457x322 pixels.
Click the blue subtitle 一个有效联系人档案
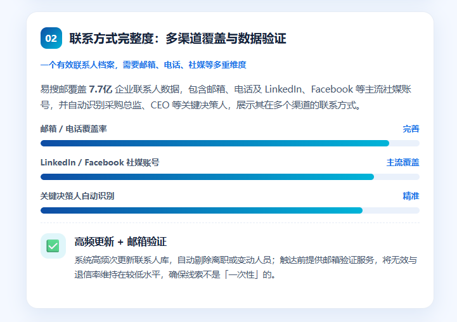tap(143, 65)
